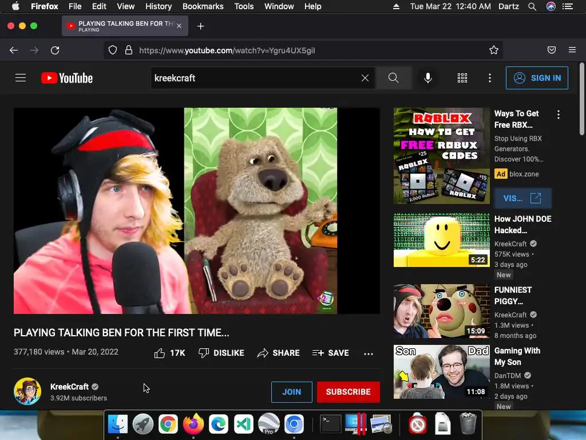The height and width of the screenshot is (440, 586).
Task: Select the PLAYING TALKING BEN tab
Action: (125, 26)
